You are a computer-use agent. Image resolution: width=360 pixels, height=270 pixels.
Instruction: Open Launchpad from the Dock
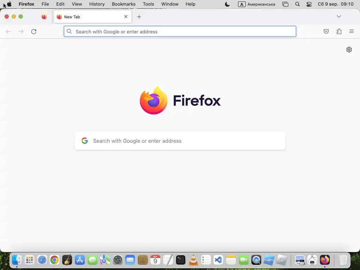click(x=30, y=260)
